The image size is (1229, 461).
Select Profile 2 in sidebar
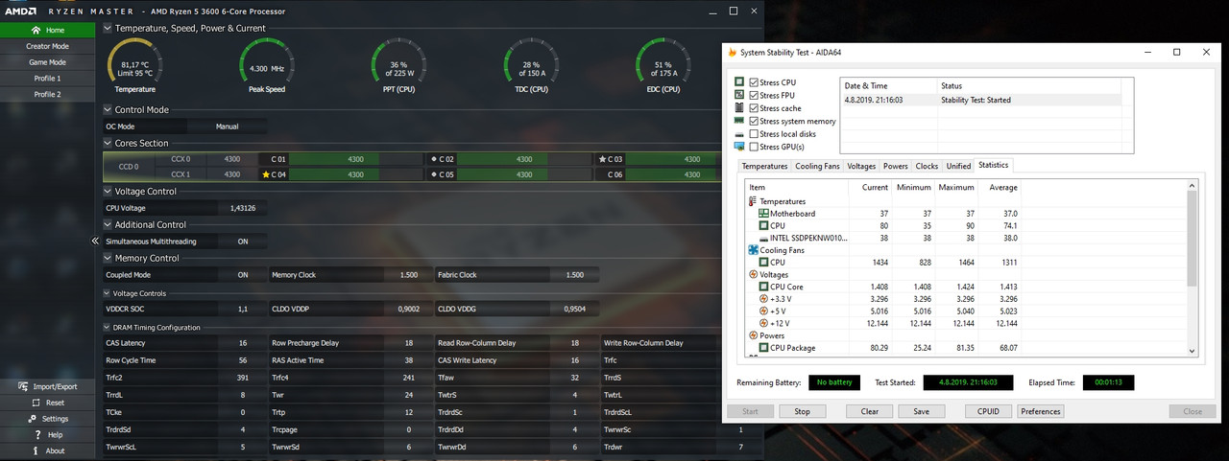47,95
